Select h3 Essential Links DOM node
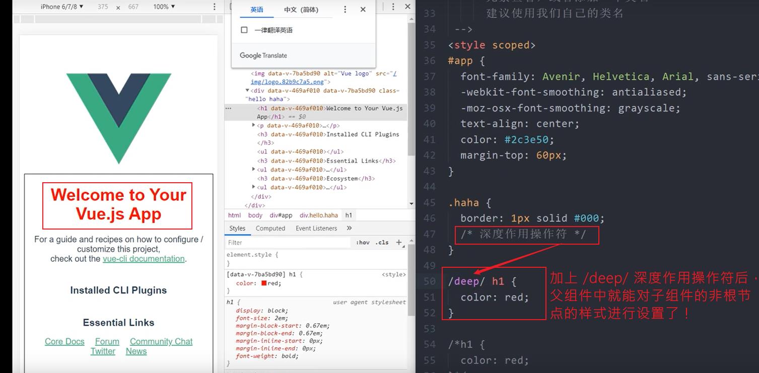The image size is (759, 373). pos(326,161)
